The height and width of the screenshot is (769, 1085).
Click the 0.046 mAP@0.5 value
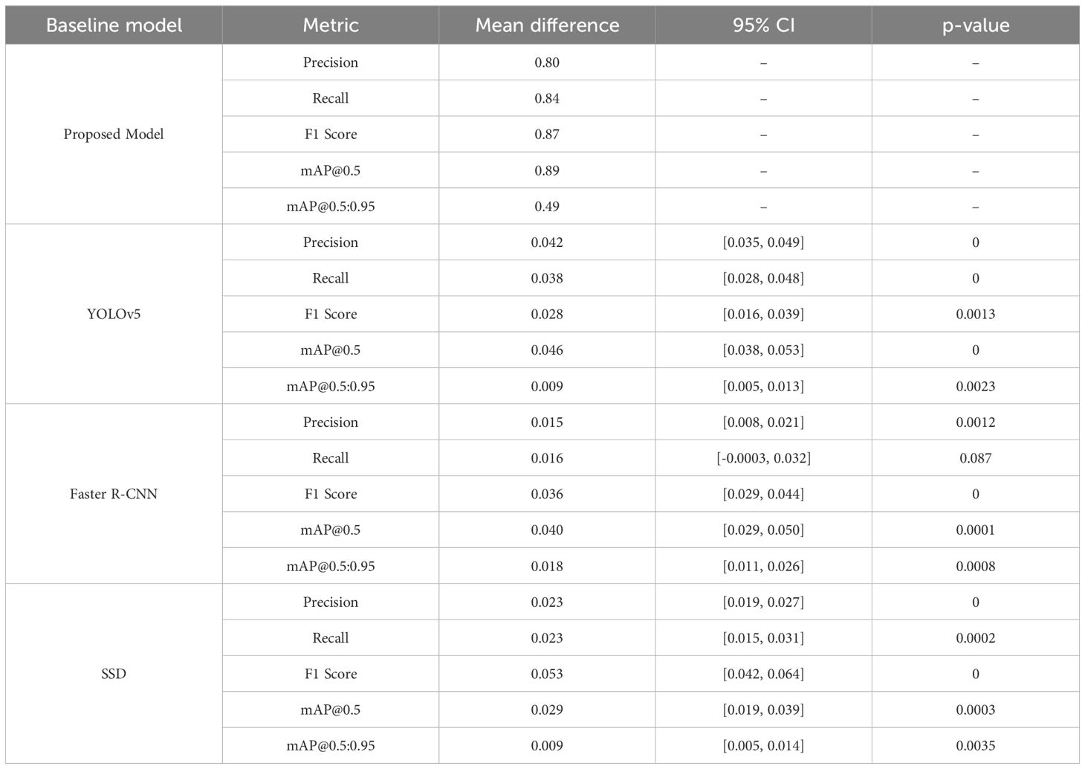pyautogui.click(x=547, y=350)
